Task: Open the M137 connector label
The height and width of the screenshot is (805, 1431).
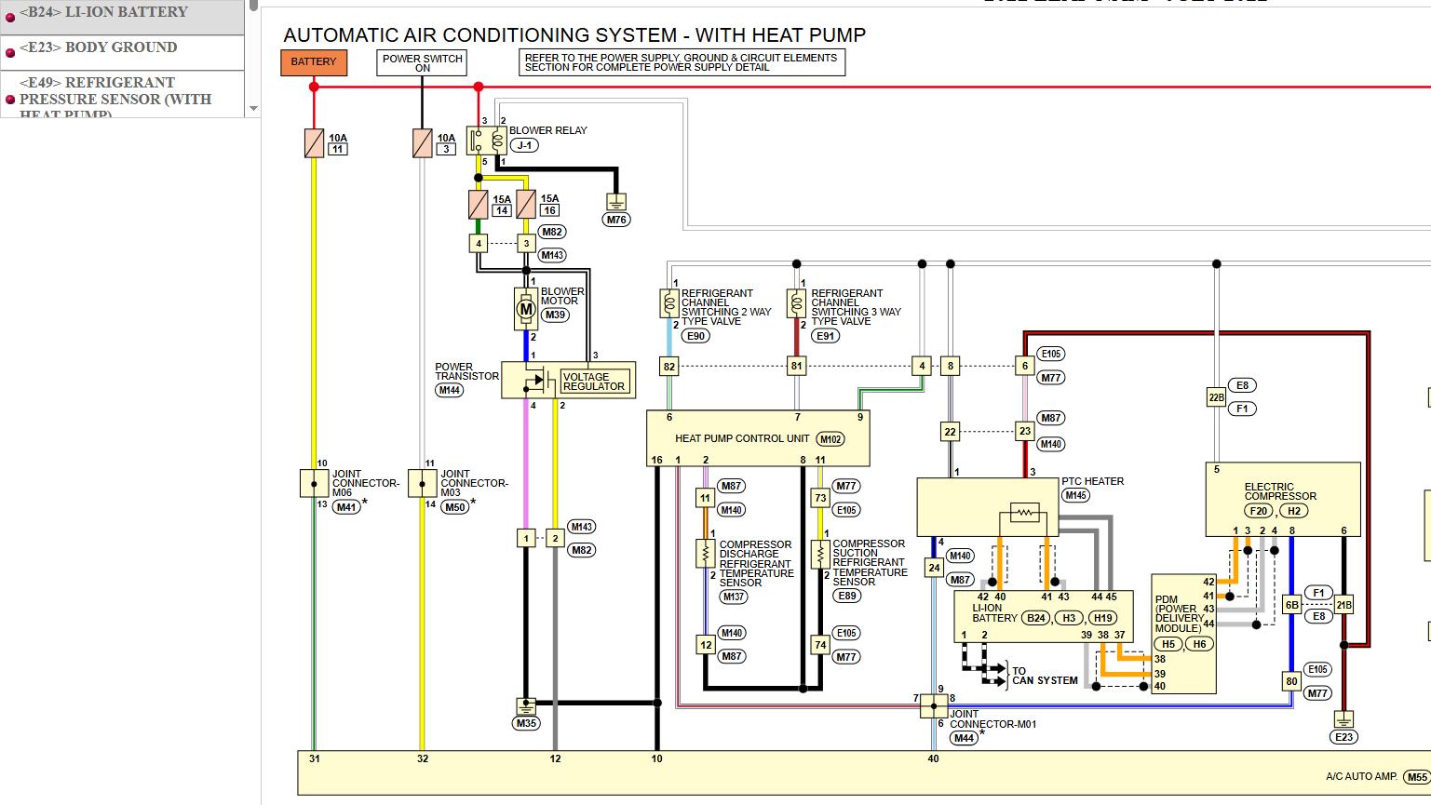Action: coord(734,597)
